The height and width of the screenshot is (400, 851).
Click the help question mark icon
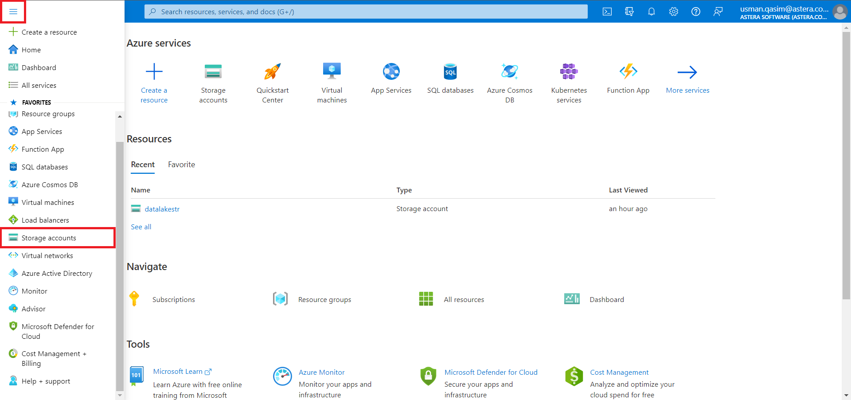click(x=695, y=12)
